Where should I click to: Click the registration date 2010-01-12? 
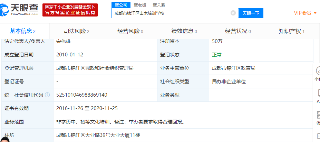coord(70,55)
